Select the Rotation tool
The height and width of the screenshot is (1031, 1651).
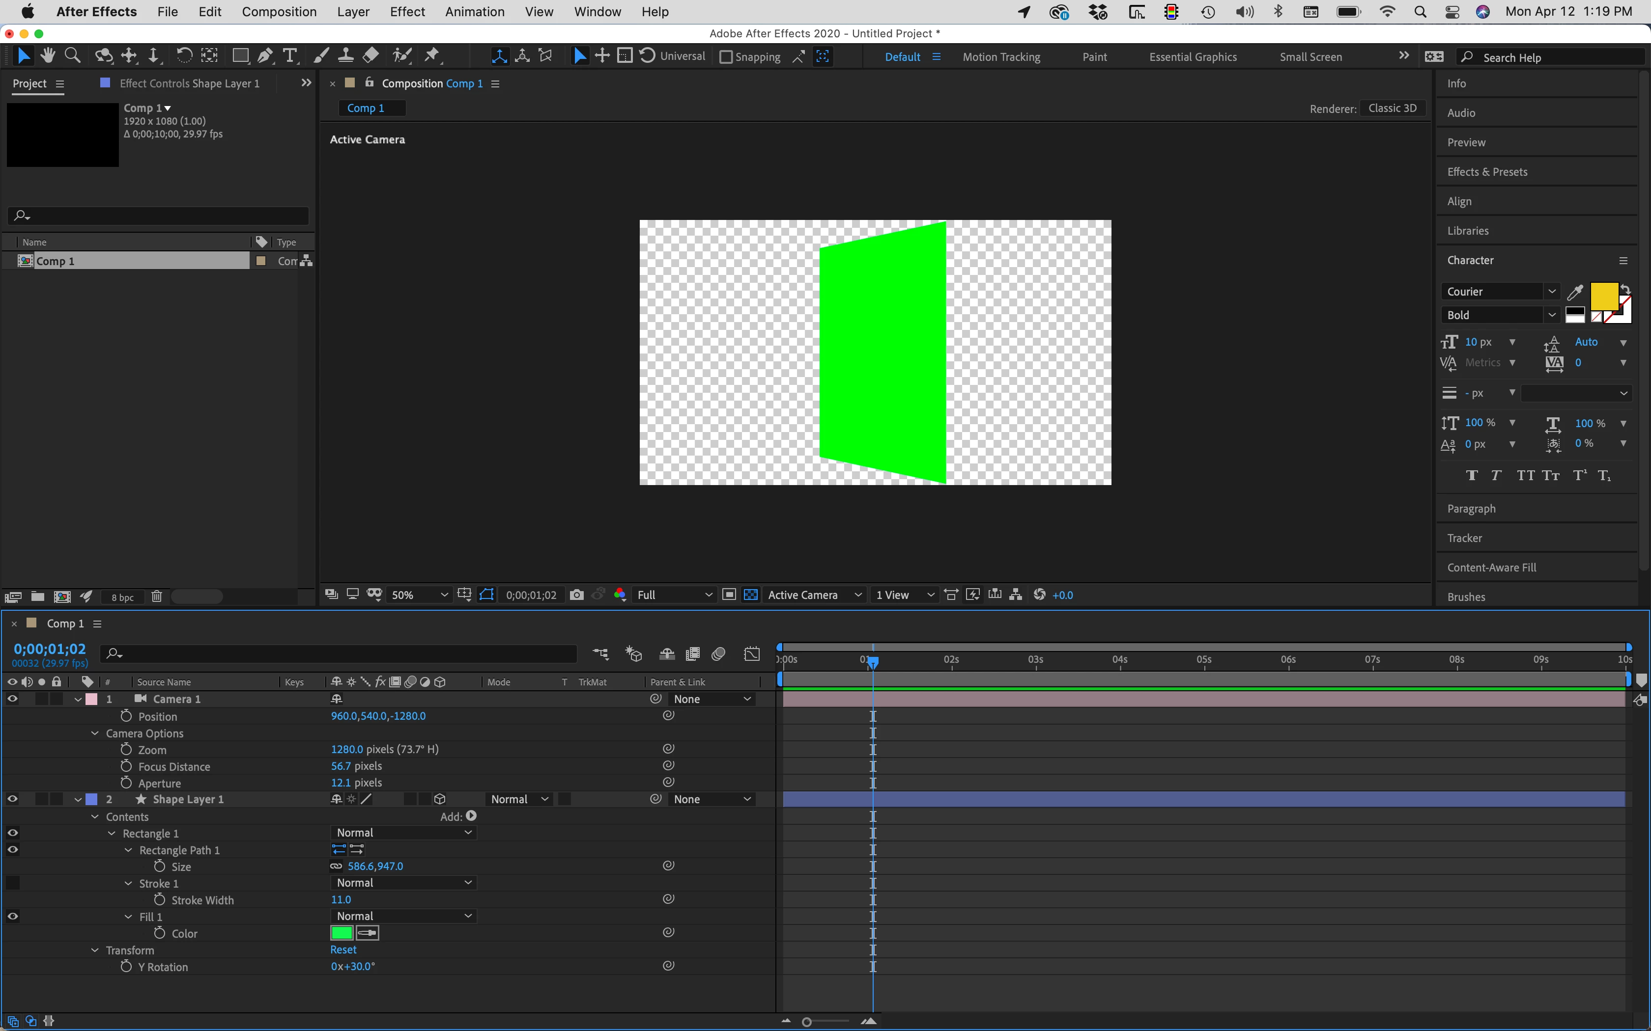click(x=183, y=56)
